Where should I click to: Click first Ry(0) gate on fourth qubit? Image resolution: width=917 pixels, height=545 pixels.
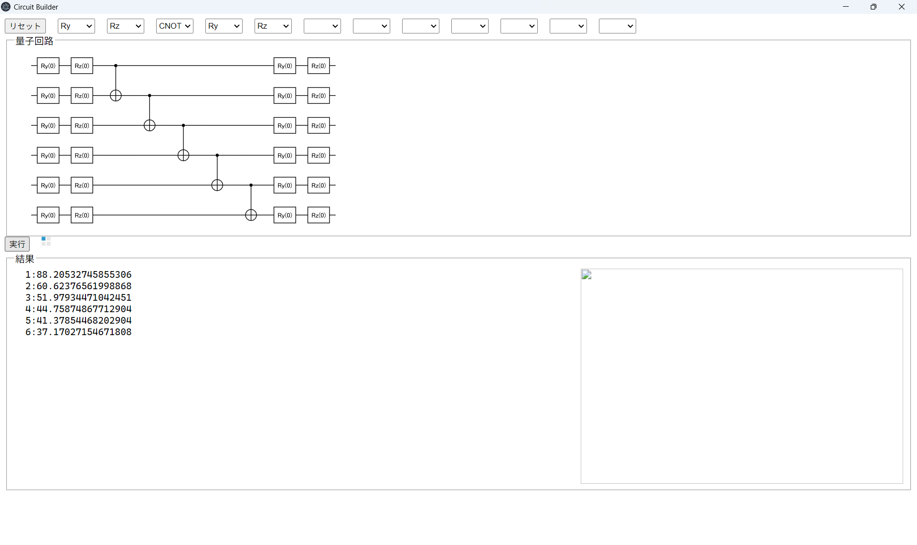(48, 155)
